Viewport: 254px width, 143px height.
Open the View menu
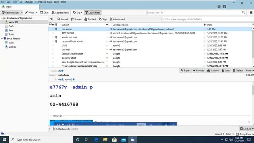pos(15,2)
